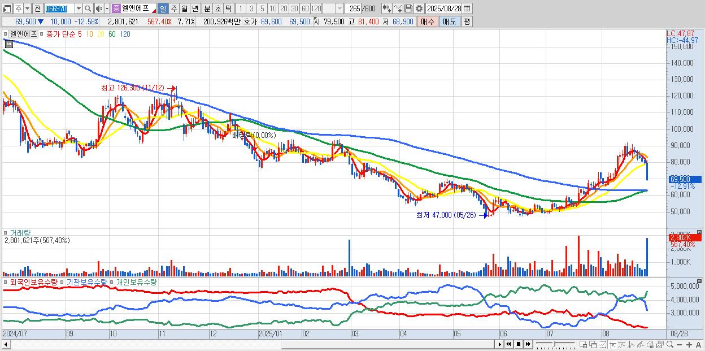Select the yearly 년 chart period
This screenshot has height=351, width=705.
click(195, 8)
